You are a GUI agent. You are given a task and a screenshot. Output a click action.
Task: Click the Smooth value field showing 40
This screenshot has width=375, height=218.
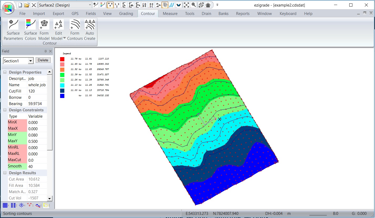pyautogui.click(x=37, y=166)
